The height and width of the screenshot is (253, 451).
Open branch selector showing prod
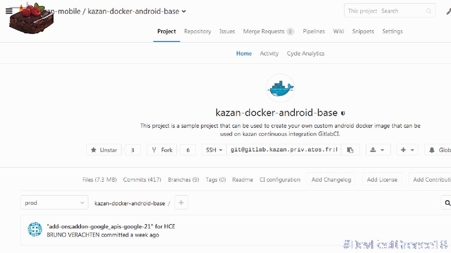tap(54, 203)
